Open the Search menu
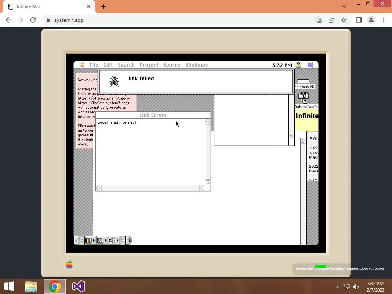The image size is (392, 294). click(x=126, y=65)
